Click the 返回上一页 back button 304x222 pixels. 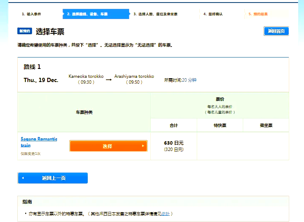click(52, 178)
